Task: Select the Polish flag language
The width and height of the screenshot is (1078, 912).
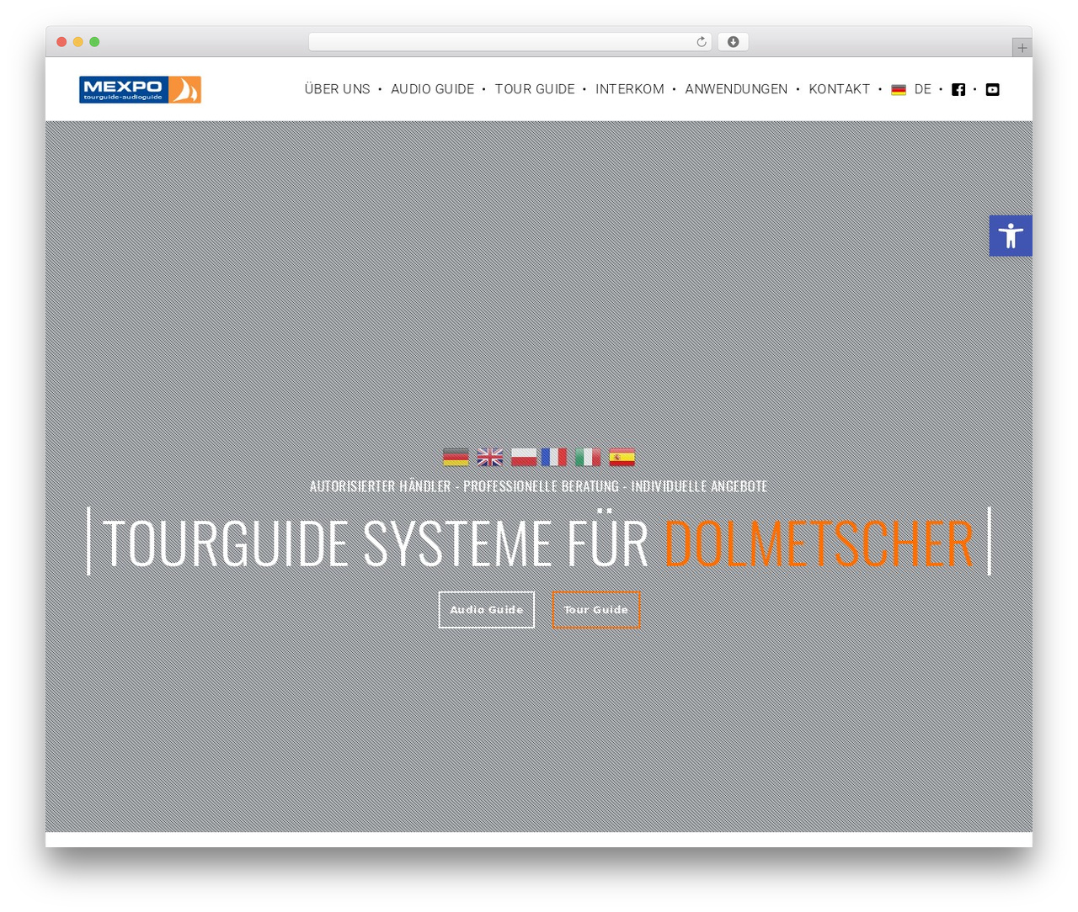Action: click(x=523, y=457)
